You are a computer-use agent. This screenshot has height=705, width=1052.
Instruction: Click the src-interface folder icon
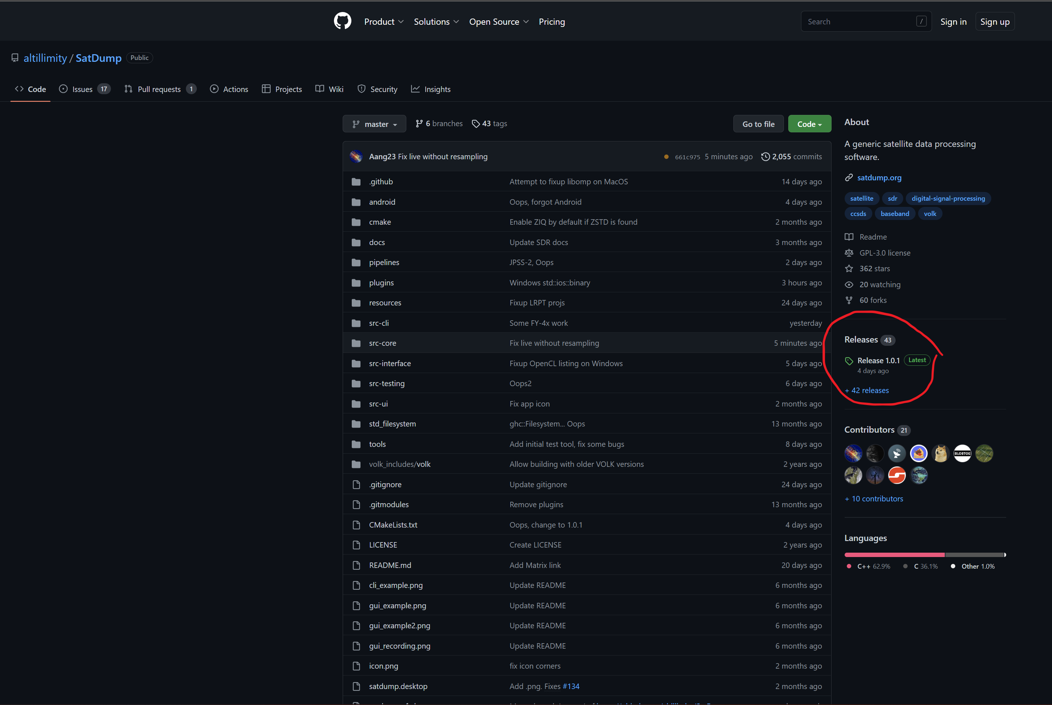(x=356, y=363)
